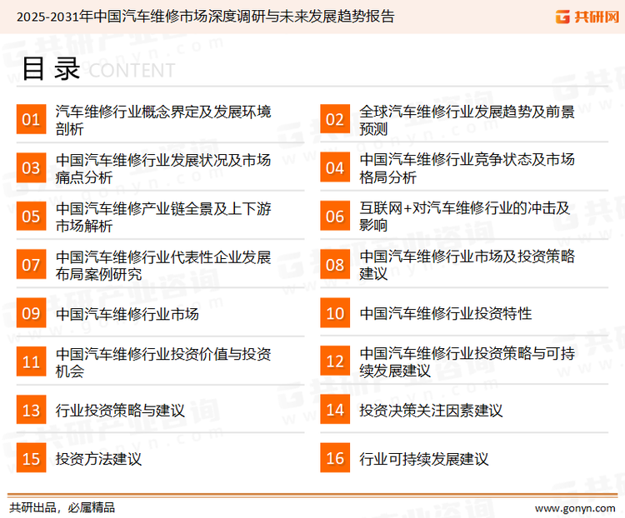Select chapter title 中国汽车维修行业代表性企业发展布局案例研究

[163, 266]
